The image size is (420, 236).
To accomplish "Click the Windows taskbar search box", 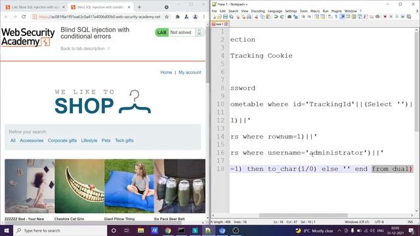I will coord(60,230).
